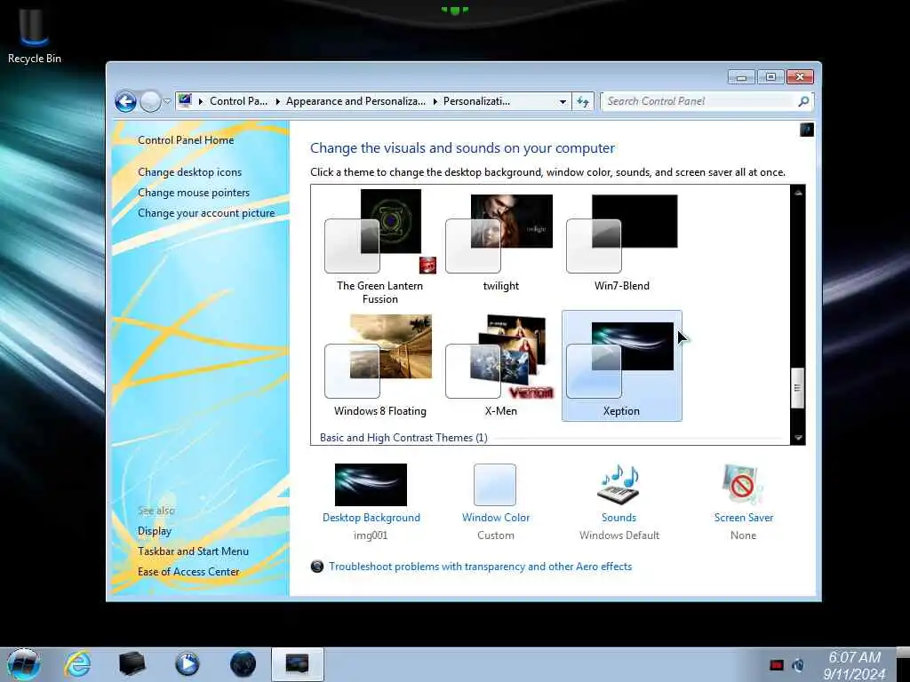Viewport: 910px width, 682px height.
Task: Select the Xeption theme
Action: [621, 366]
